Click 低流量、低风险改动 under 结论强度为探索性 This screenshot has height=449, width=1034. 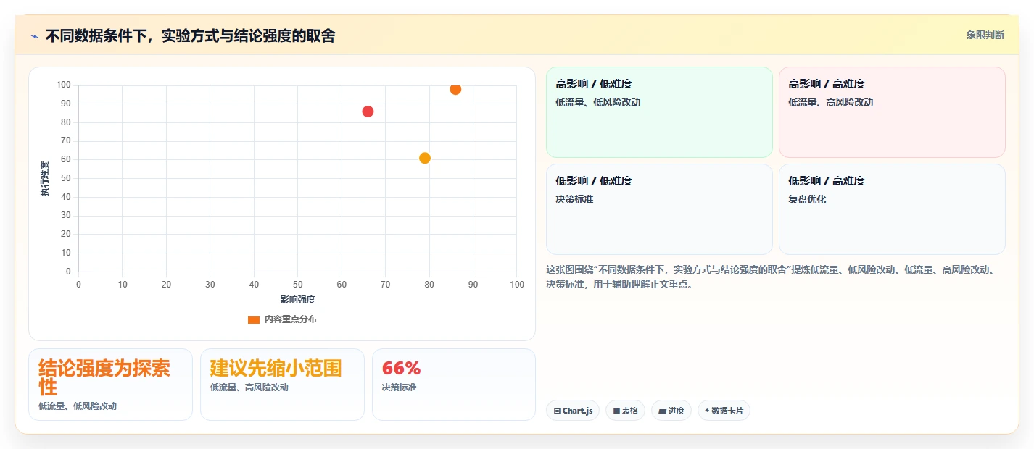[x=78, y=406]
